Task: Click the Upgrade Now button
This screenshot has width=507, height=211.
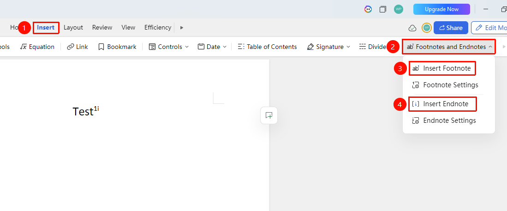Action: (441, 9)
